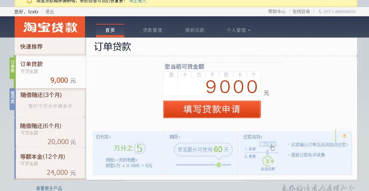Click the 填写贷款申请 button

[x=212, y=109]
